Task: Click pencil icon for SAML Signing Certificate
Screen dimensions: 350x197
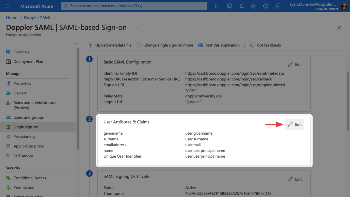Action: [290, 179]
